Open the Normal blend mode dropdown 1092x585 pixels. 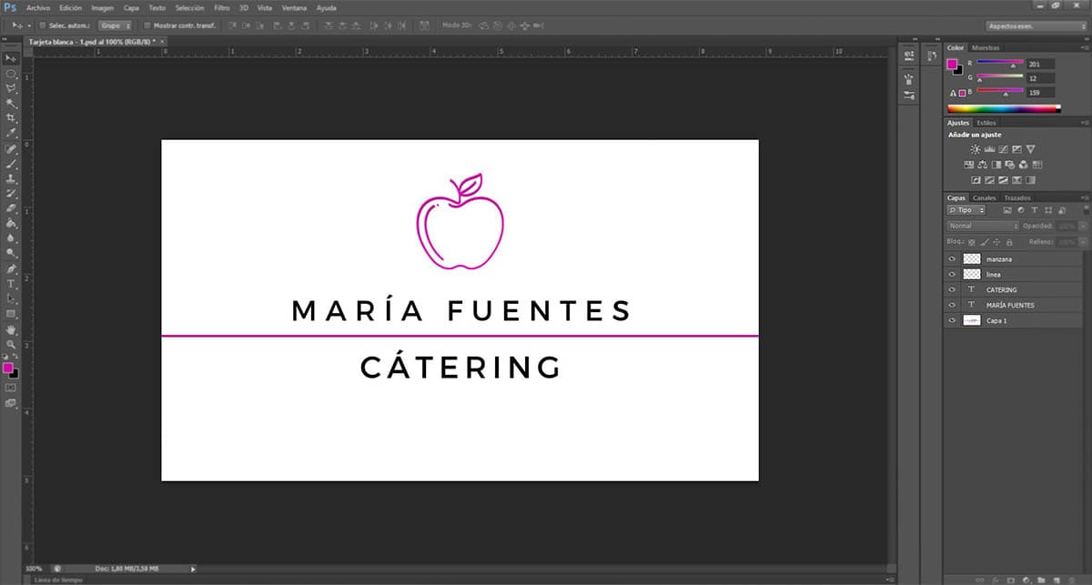coord(983,226)
